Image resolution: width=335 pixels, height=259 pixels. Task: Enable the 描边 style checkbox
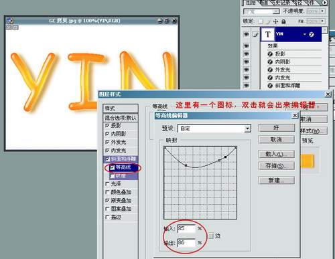coord(107,217)
